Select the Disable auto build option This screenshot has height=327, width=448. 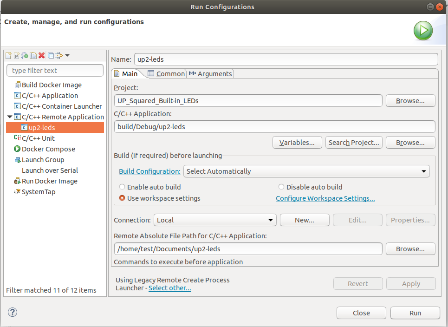[281, 187]
